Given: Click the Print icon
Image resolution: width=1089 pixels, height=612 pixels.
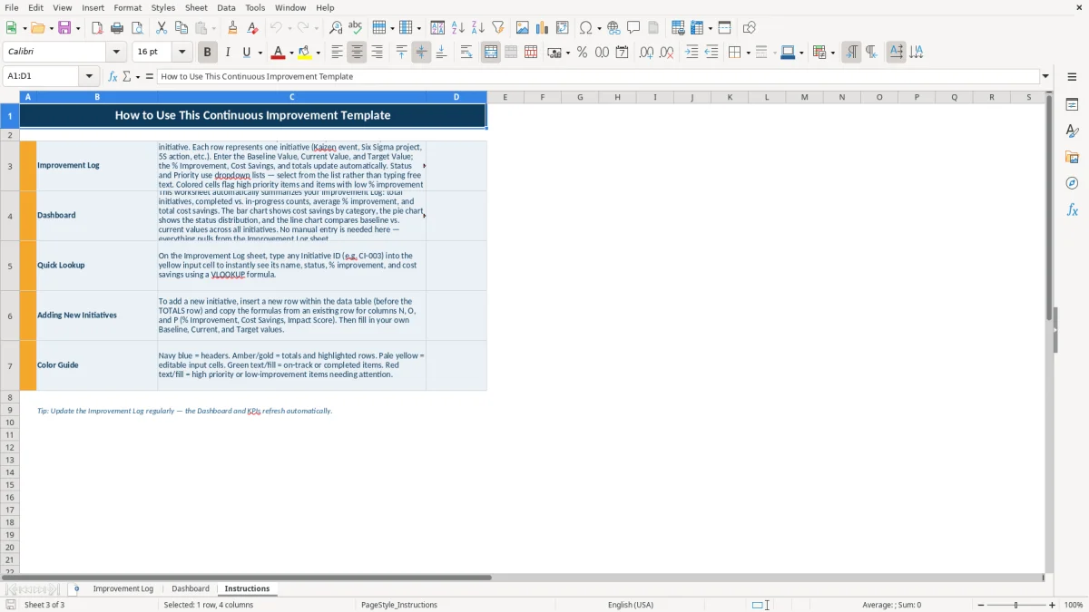Looking at the screenshot, I should coord(117,28).
